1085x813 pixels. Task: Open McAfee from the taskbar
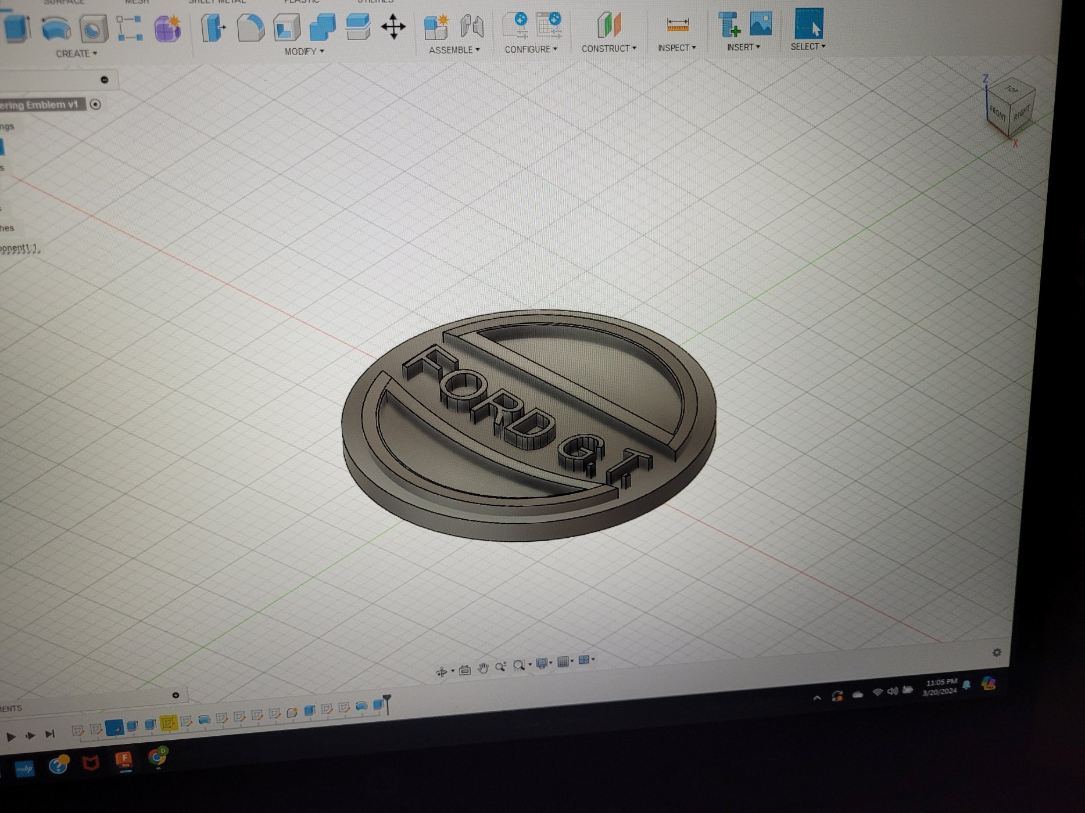click(x=90, y=763)
